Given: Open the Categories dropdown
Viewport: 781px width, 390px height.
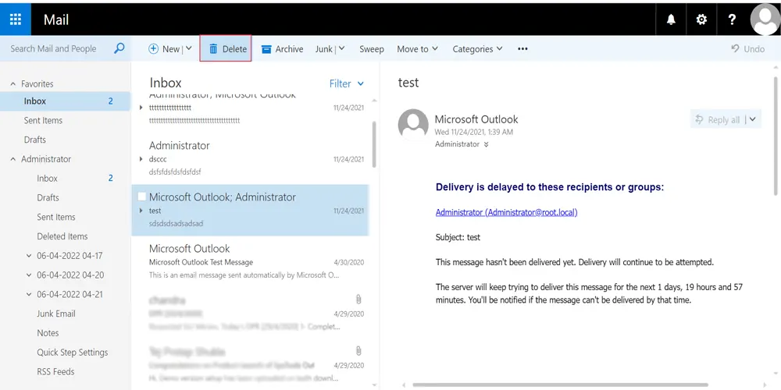Looking at the screenshot, I should click(477, 49).
